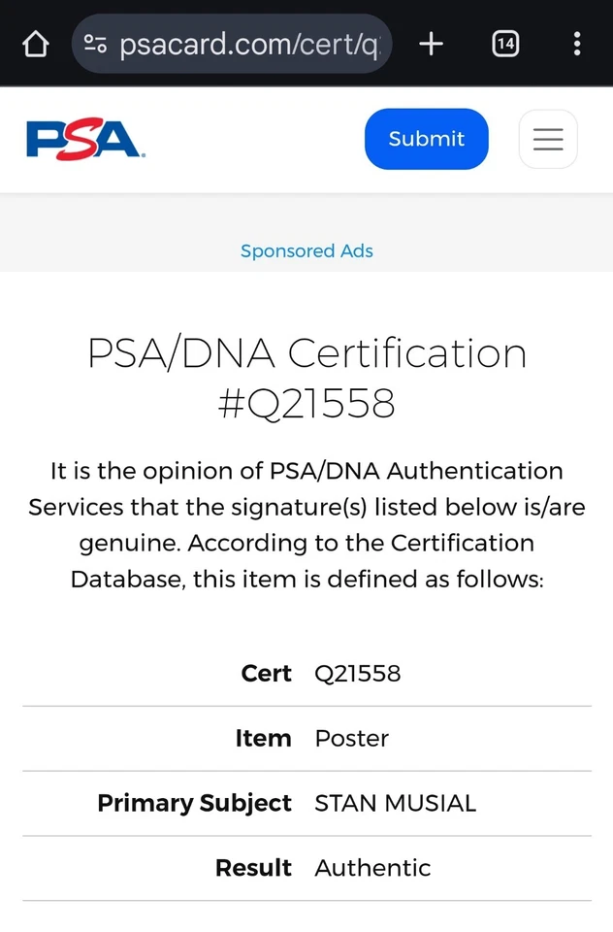
Task: Click the bold Cert row label
Action: (x=266, y=674)
